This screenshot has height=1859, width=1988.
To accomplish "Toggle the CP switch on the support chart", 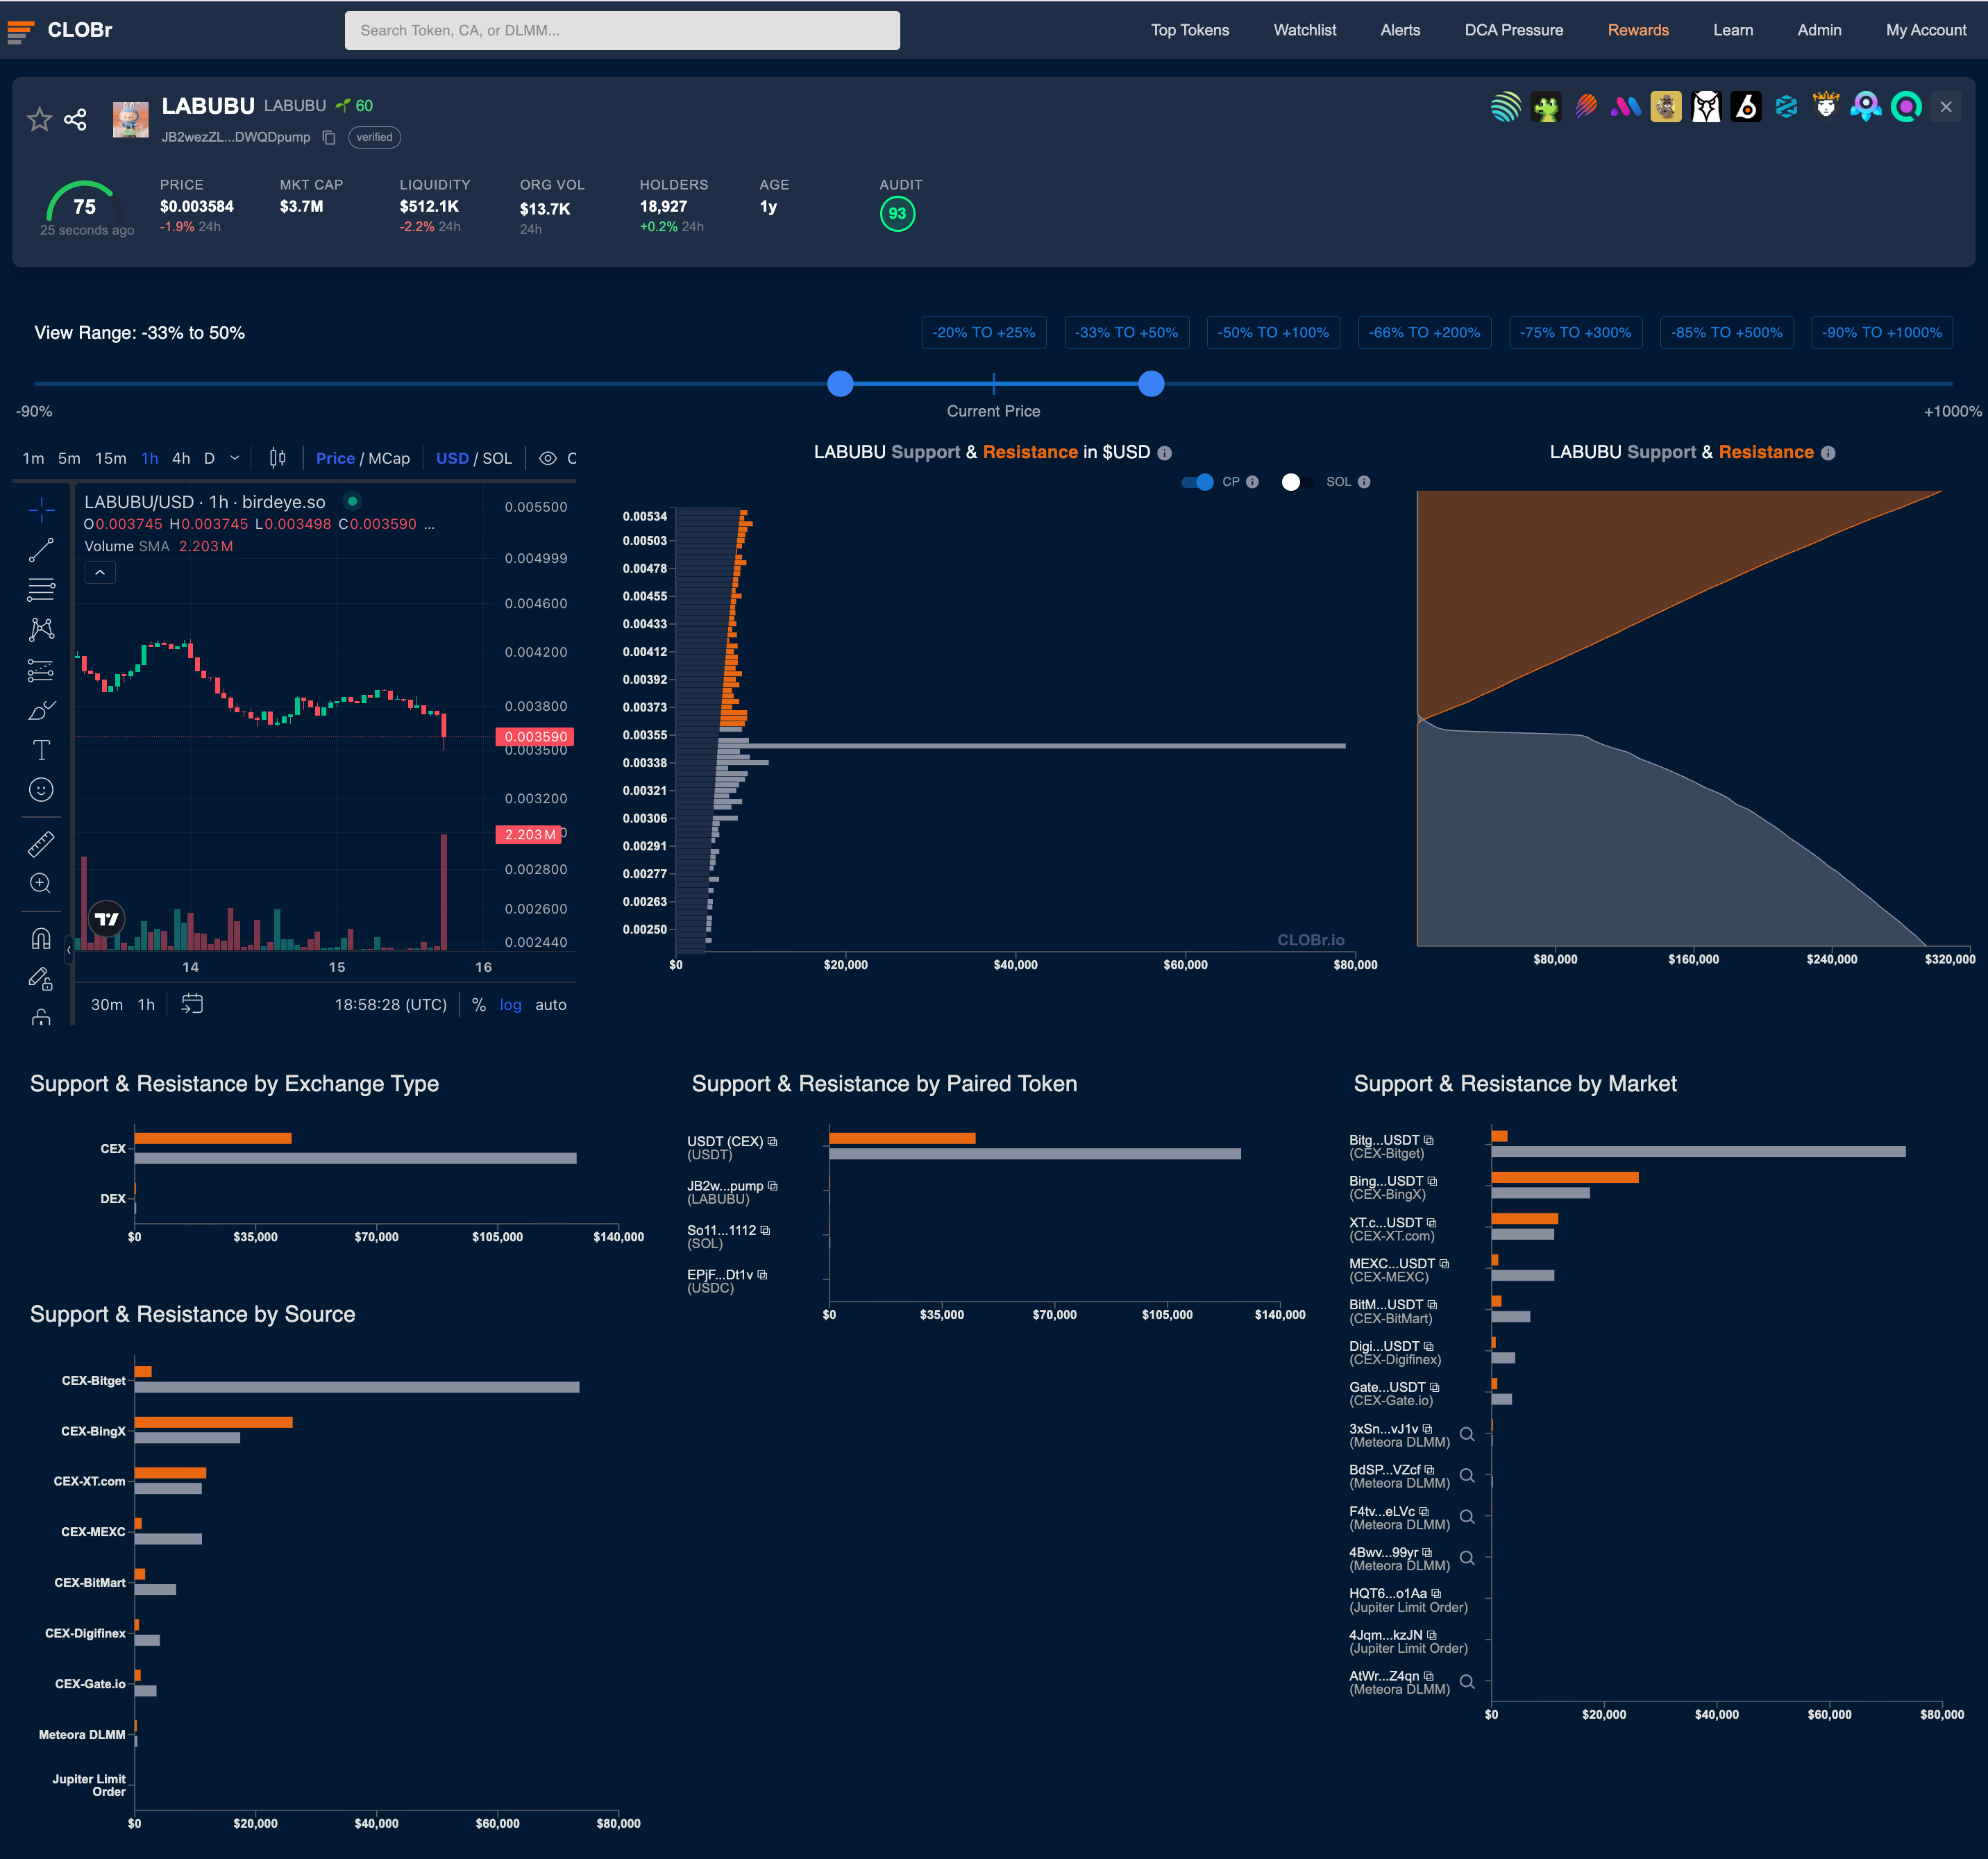I will coord(1197,481).
